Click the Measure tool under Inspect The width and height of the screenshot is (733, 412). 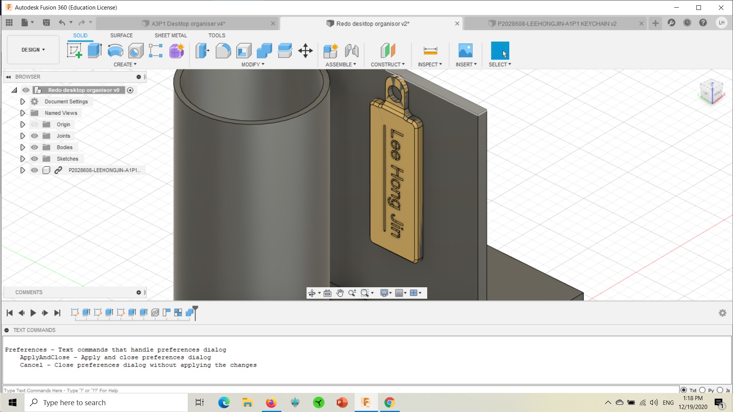pos(430,50)
